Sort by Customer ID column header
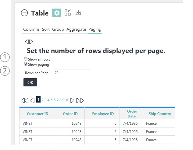193x150 pixels. click(x=38, y=114)
